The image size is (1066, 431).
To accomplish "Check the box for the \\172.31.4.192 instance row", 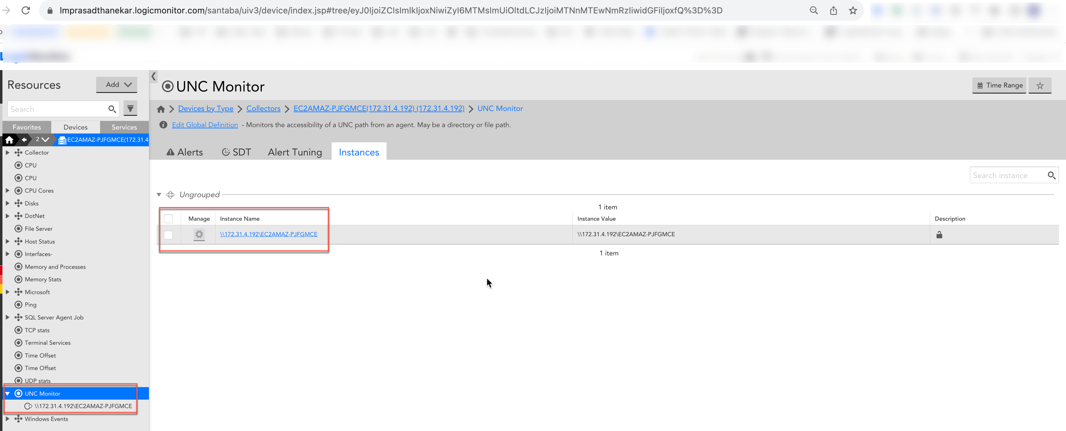I will click(x=168, y=234).
